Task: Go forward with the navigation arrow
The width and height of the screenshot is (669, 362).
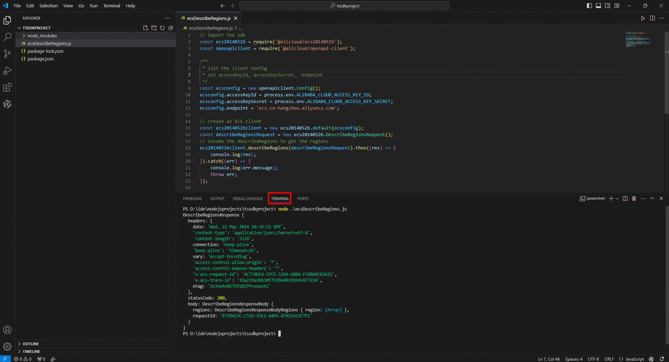Action: [232, 6]
